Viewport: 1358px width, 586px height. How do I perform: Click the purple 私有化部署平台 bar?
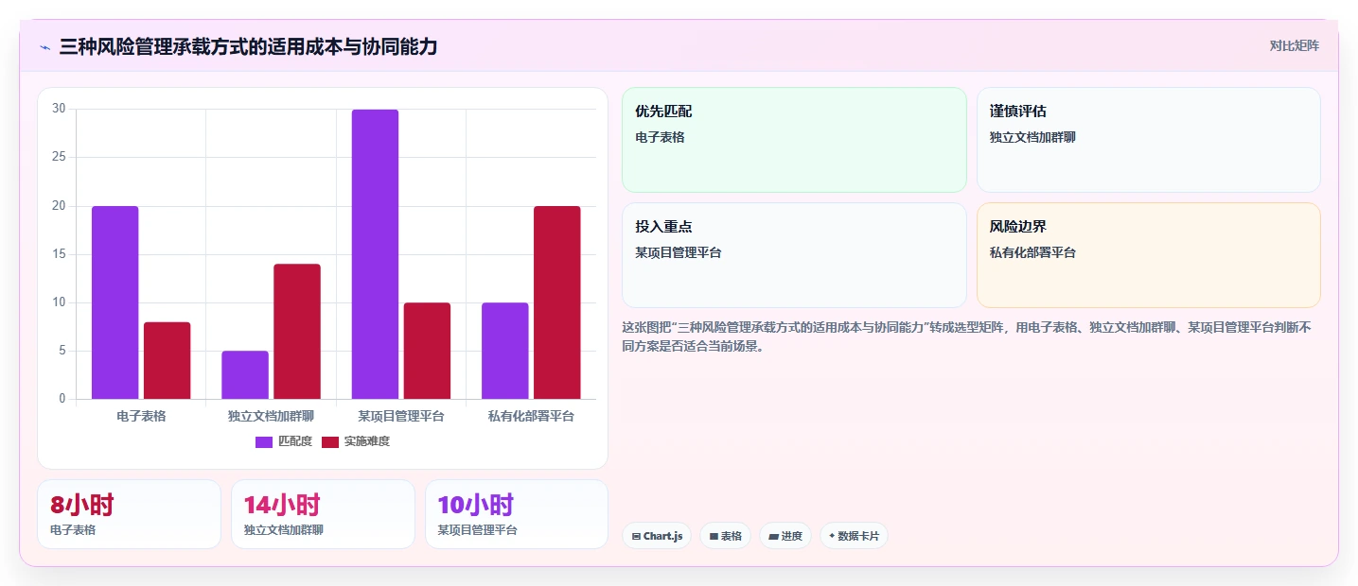[505, 351]
